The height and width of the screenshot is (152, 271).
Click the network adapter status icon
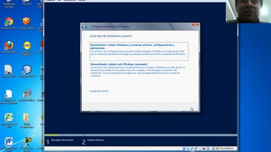[196, 148]
